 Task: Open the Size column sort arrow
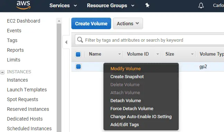pyautogui.click(x=192, y=54)
